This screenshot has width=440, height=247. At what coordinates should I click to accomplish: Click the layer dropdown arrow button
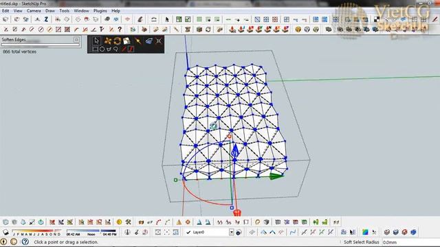click(x=231, y=232)
